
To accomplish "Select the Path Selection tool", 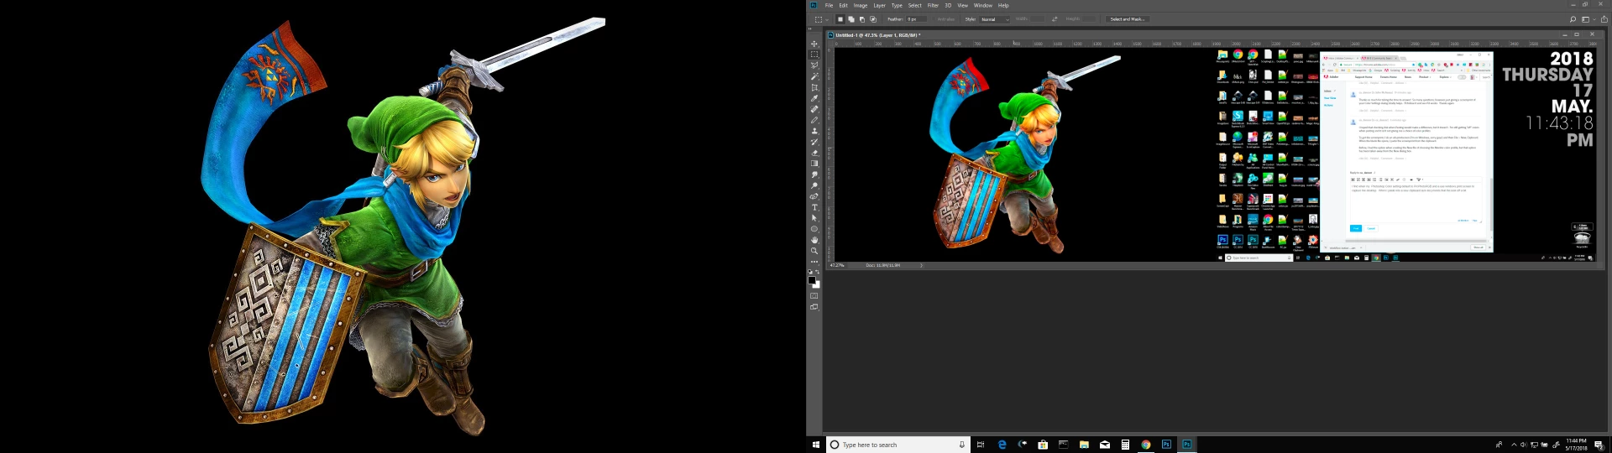I will pyautogui.click(x=814, y=218).
